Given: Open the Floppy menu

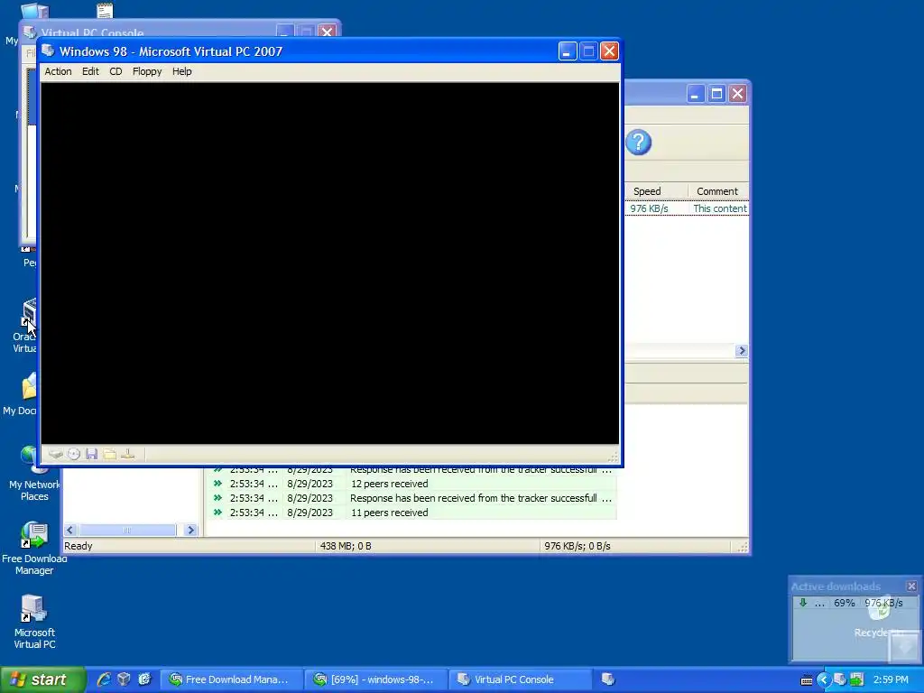Looking at the screenshot, I should 147,71.
